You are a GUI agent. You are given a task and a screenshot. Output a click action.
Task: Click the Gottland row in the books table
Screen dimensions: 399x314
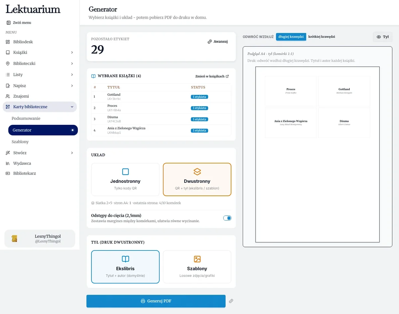coord(161,97)
